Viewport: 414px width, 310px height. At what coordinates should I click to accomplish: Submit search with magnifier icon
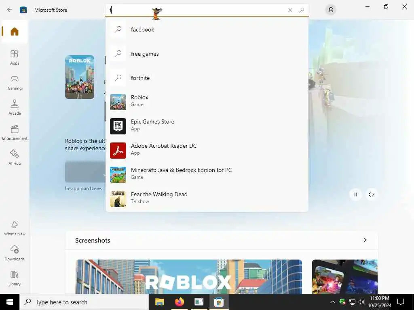pos(302,10)
